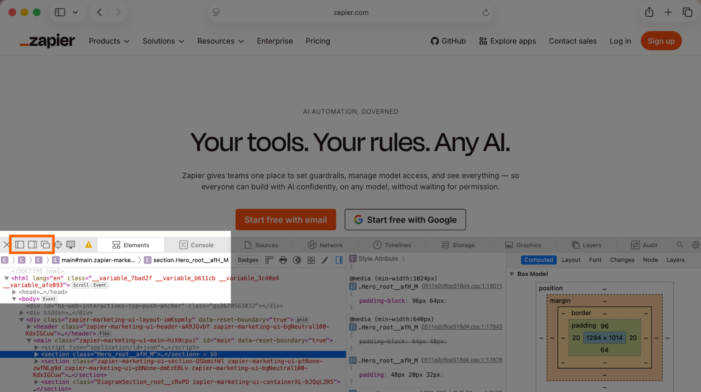Toggle the rulers icon in the DOM toolbar

pyautogui.click(x=269, y=260)
